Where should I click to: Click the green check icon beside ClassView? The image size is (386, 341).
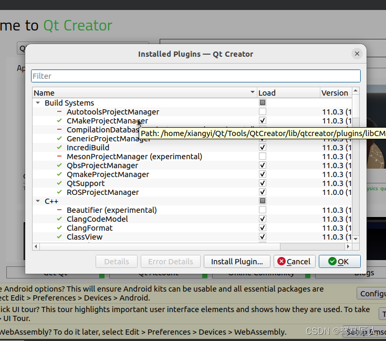[x=59, y=236]
